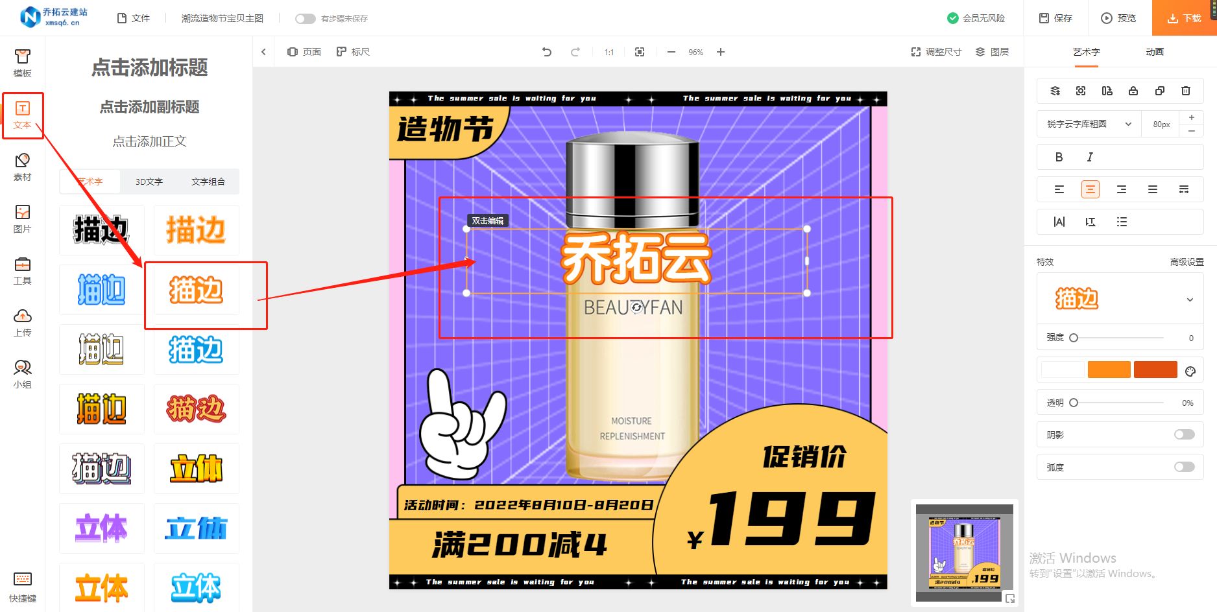Click the 预览 preview button
1217x612 pixels.
click(1118, 18)
